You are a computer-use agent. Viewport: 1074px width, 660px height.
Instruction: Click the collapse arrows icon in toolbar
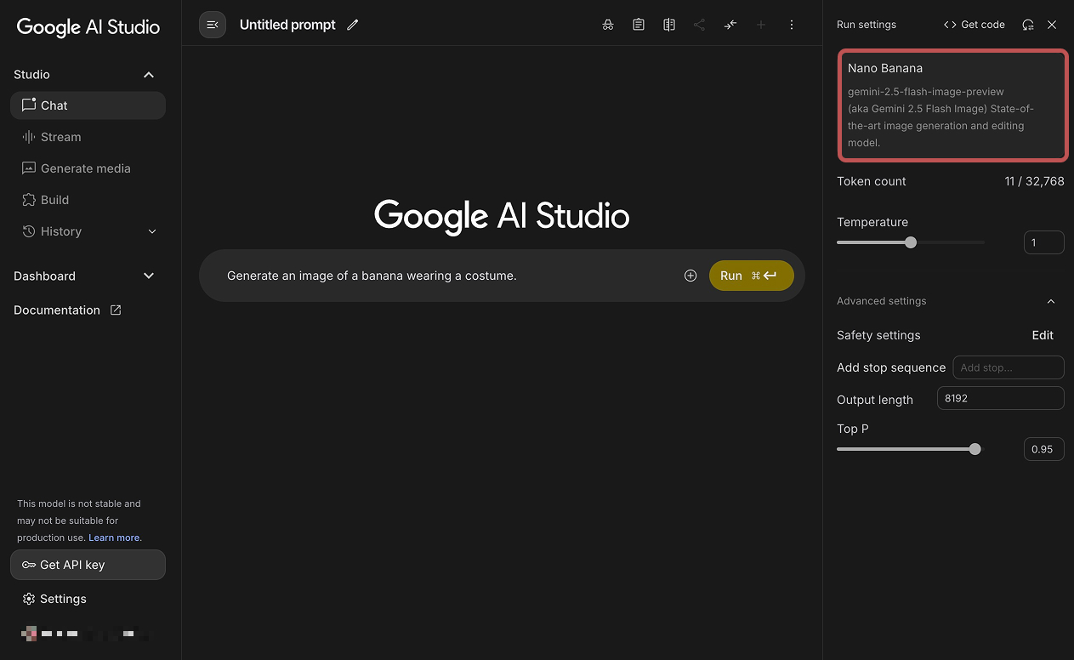(x=730, y=25)
